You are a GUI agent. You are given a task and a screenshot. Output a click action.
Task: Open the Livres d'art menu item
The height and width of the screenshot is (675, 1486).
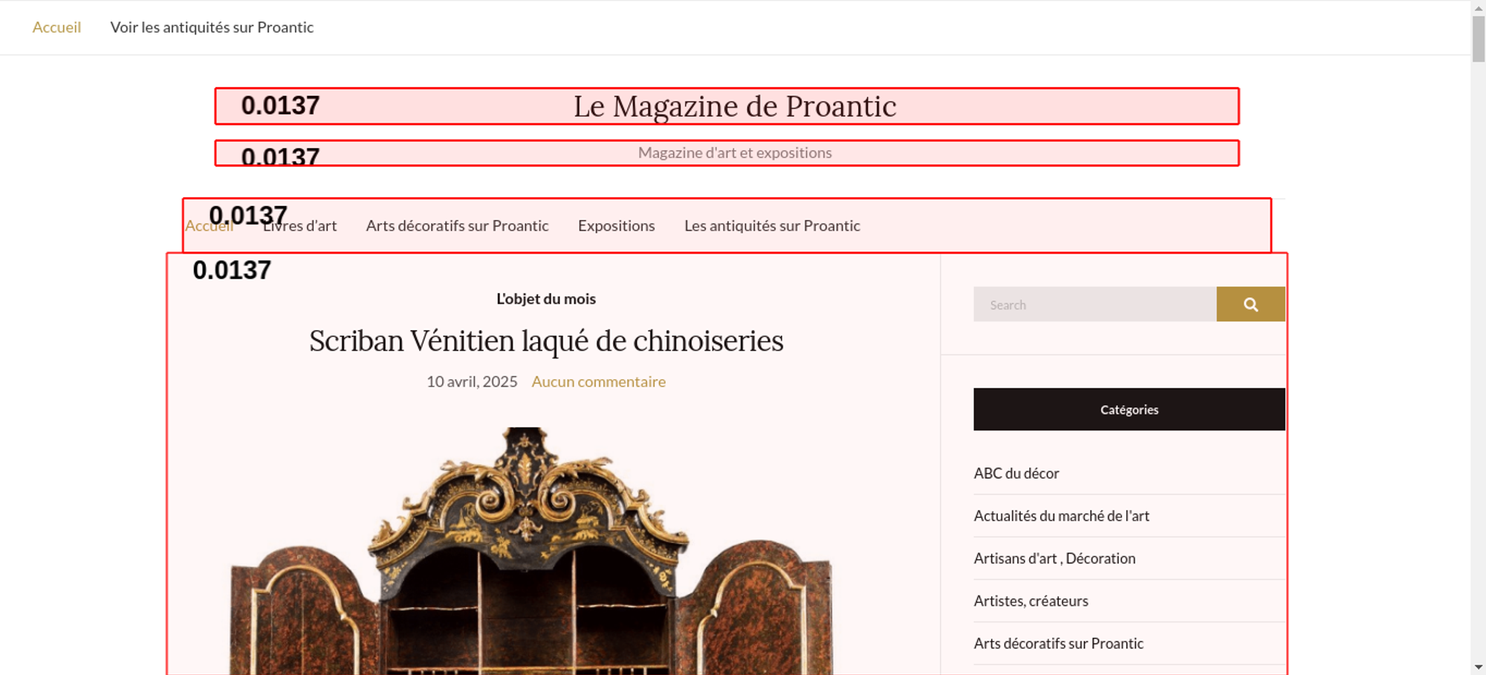tap(299, 226)
